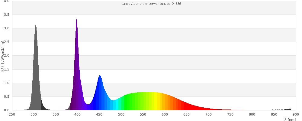This screenshot has width=302, height=121.
Task: Click the tip of the violet peak near 400 nm
Action: [77, 21]
